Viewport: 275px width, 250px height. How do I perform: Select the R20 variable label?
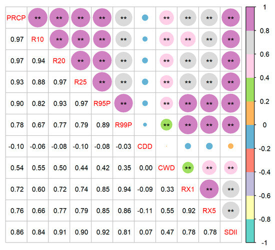59,61
